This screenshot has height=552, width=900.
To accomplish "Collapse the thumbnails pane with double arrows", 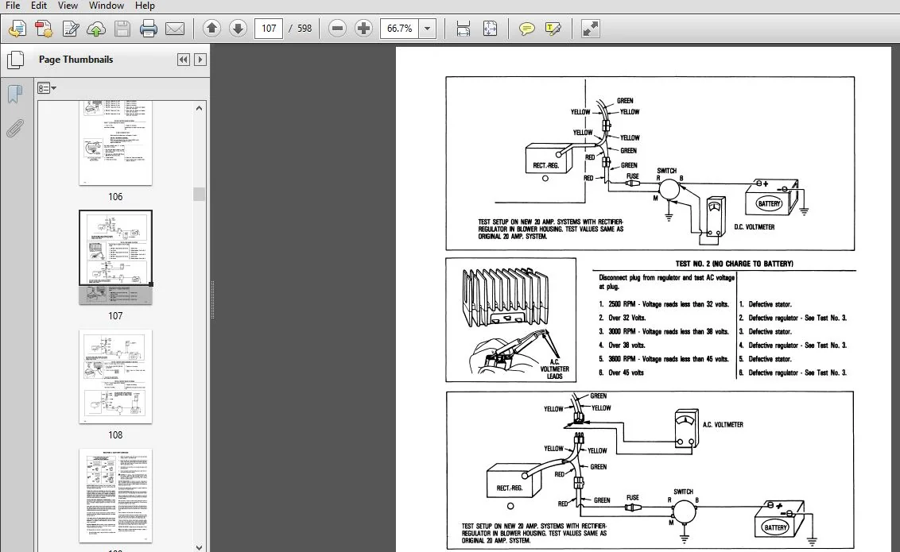I will (183, 60).
